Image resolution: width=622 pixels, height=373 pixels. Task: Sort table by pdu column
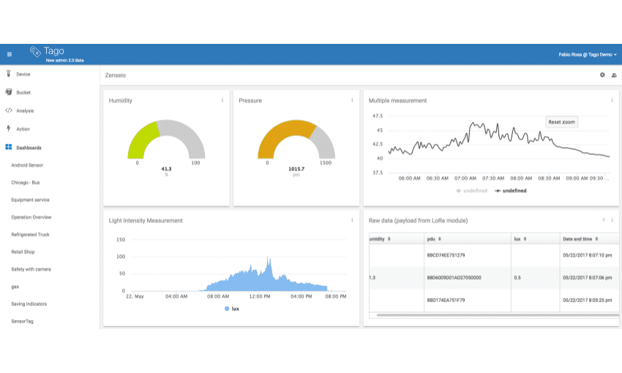(435, 239)
